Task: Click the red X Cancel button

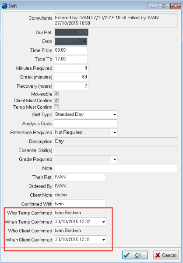Action: tap(166, 255)
